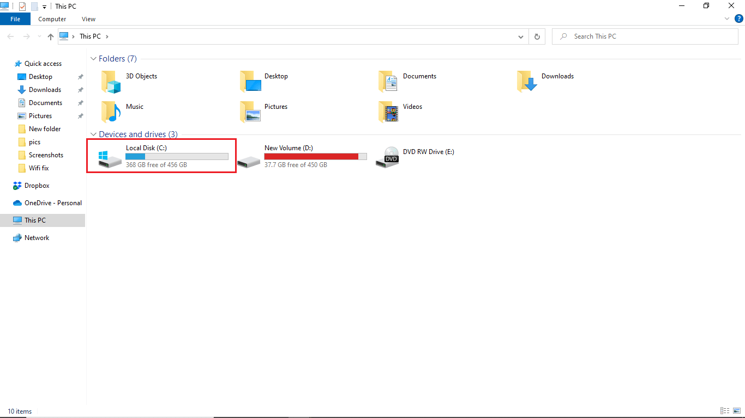This screenshot has height=418, width=745.
Task: Expand the root breadcrumb chevron before This PC
Action: coord(74,36)
